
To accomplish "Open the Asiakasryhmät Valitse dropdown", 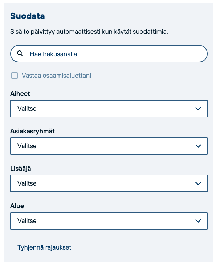I will pos(109,146).
